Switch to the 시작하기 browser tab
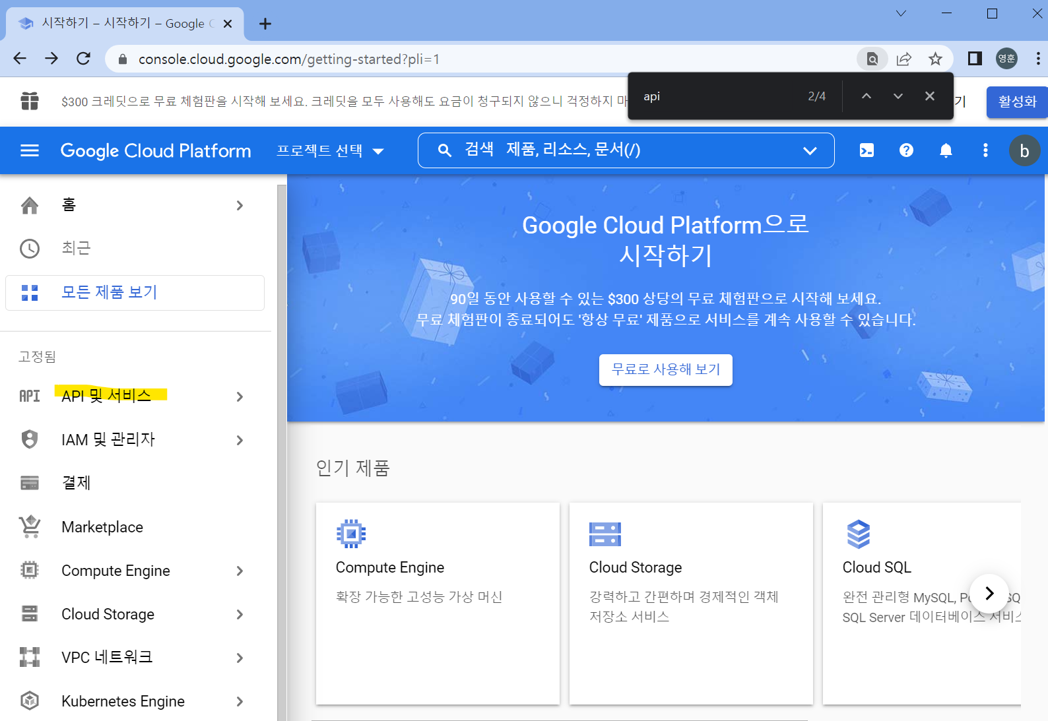This screenshot has height=721, width=1048. click(x=125, y=24)
